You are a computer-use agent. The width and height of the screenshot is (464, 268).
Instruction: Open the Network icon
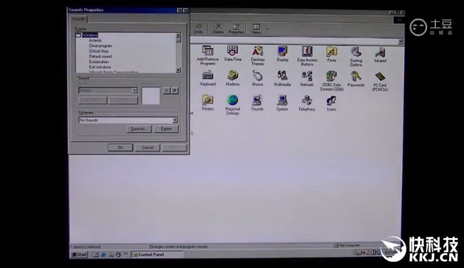tap(307, 77)
